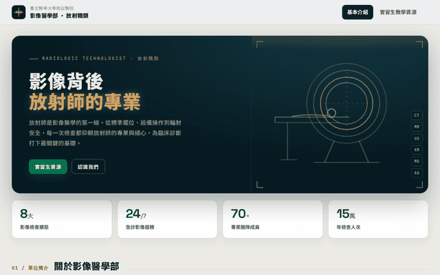Click the 影像醫學部・放射職類 header title

coord(59,16)
